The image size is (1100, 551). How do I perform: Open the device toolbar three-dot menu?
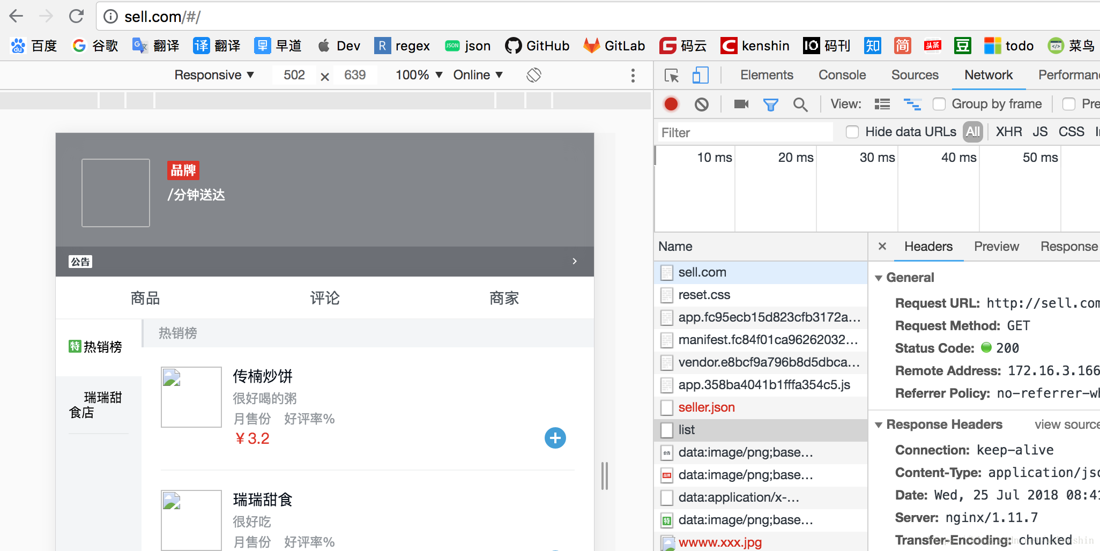[x=633, y=75]
